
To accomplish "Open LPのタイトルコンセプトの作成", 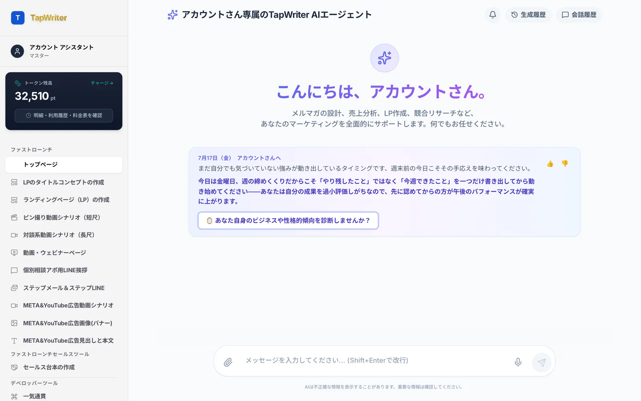I will (64, 182).
